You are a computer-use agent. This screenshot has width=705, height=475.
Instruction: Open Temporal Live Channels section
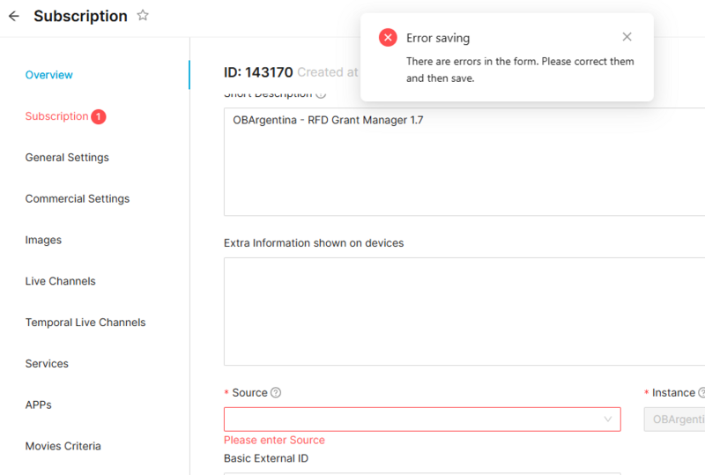click(85, 323)
